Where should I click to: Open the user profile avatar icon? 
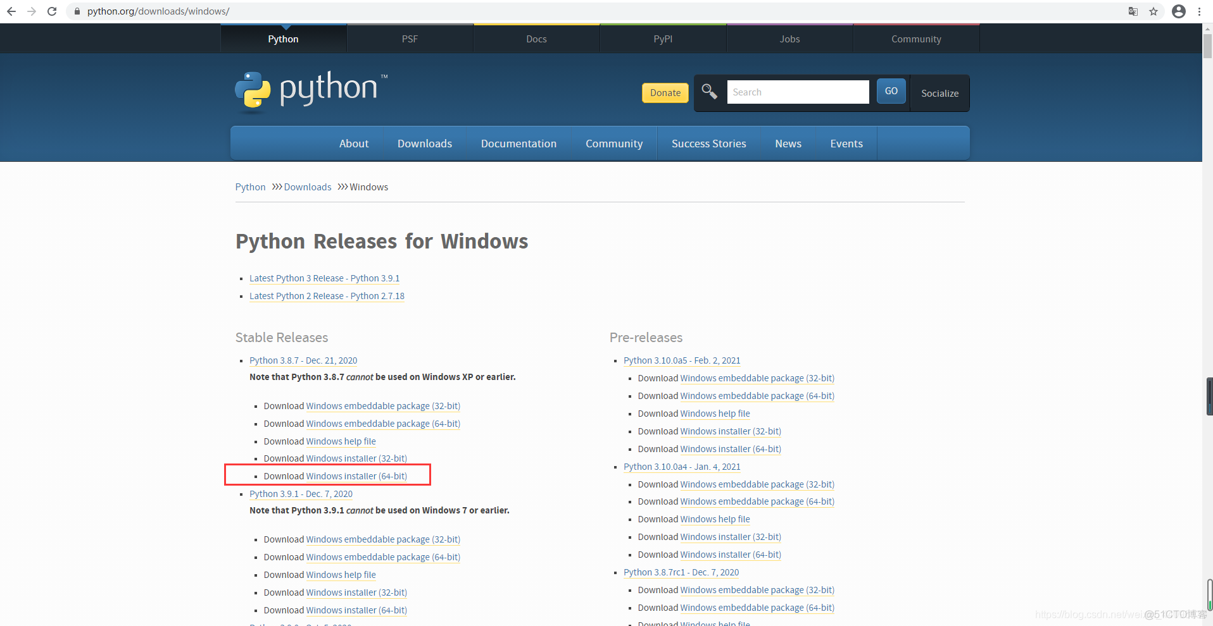[1179, 11]
